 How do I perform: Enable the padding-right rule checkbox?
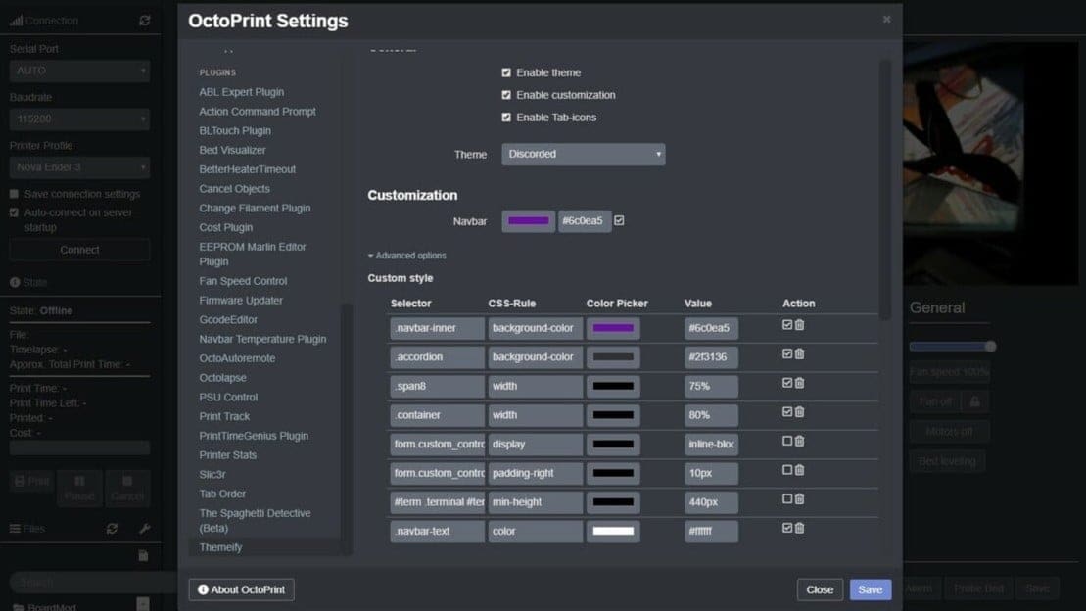click(x=786, y=470)
